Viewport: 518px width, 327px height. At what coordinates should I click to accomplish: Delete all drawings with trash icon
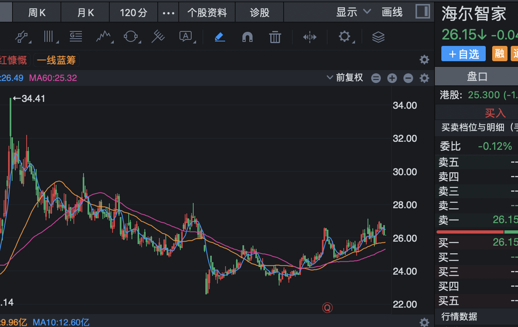pyautogui.click(x=275, y=37)
